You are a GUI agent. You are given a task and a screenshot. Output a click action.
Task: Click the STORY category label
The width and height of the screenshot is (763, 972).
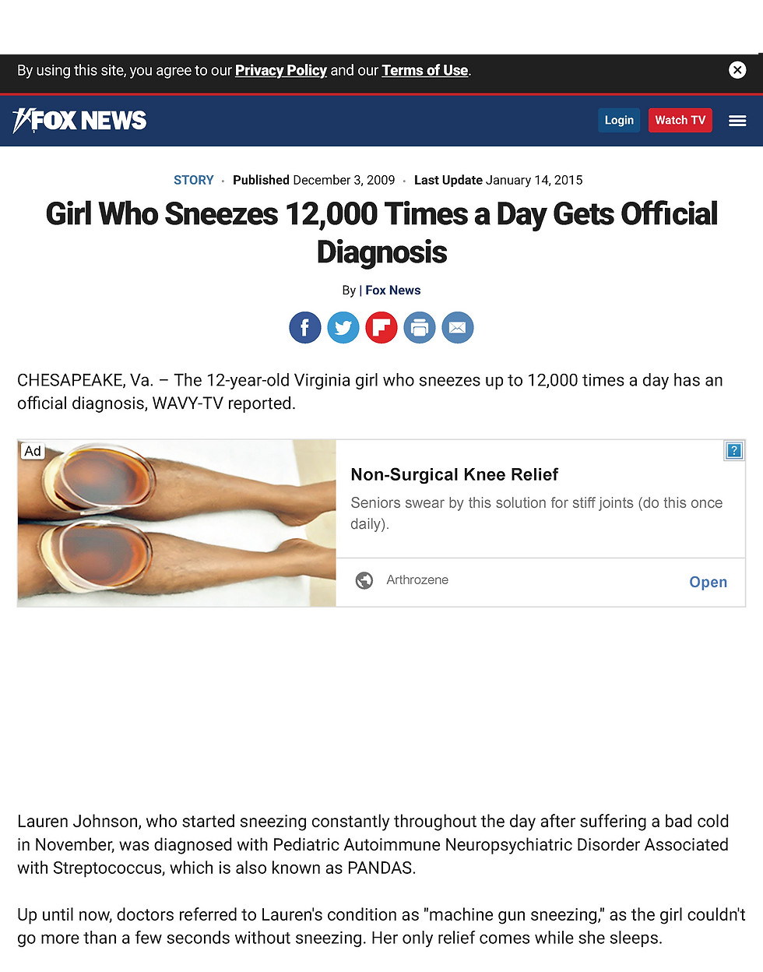(x=194, y=180)
